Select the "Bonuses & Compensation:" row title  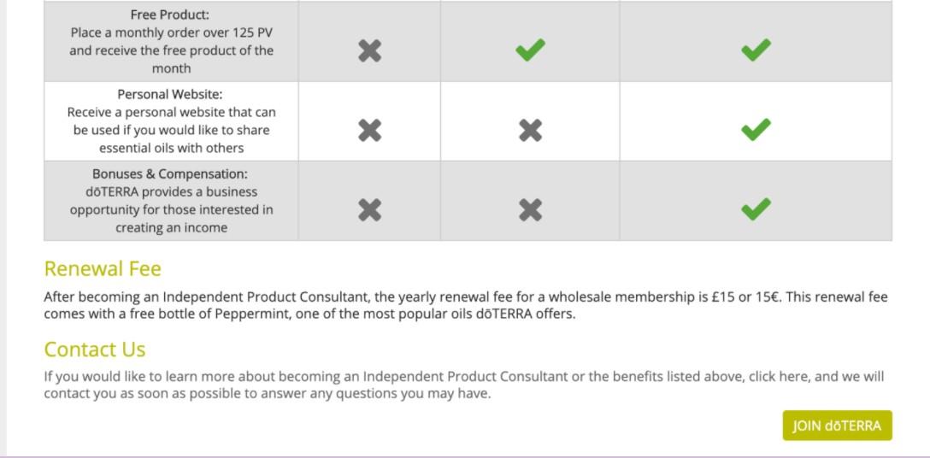(170, 173)
